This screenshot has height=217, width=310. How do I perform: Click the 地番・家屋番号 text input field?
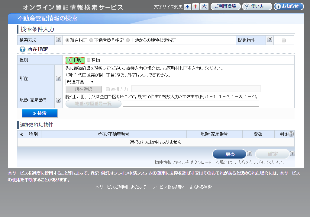pos(191,104)
